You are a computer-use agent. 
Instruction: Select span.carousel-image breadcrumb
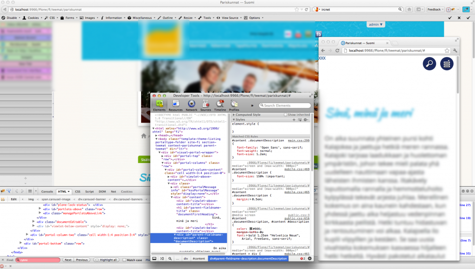click(56, 199)
